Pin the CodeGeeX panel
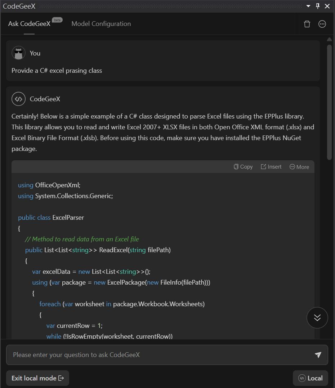Image resolution: width=335 pixels, height=388 pixels. click(x=317, y=6)
